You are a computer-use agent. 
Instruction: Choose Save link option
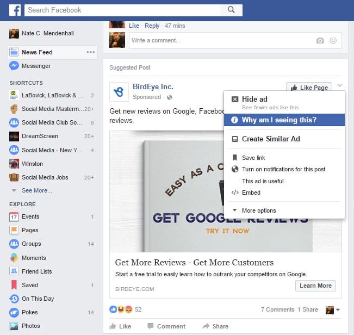tap(284, 158)
